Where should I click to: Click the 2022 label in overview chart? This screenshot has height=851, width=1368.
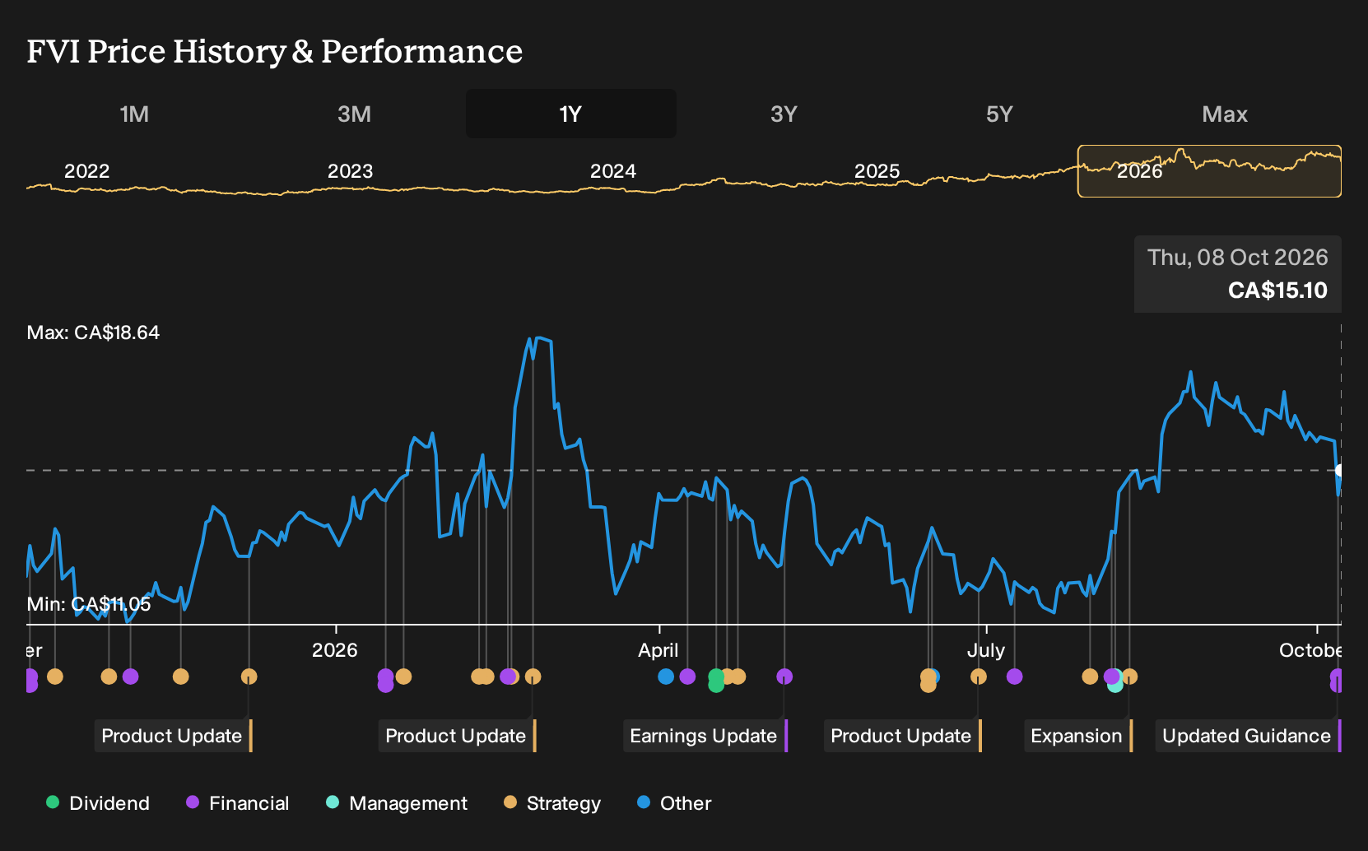coord(87,171)
